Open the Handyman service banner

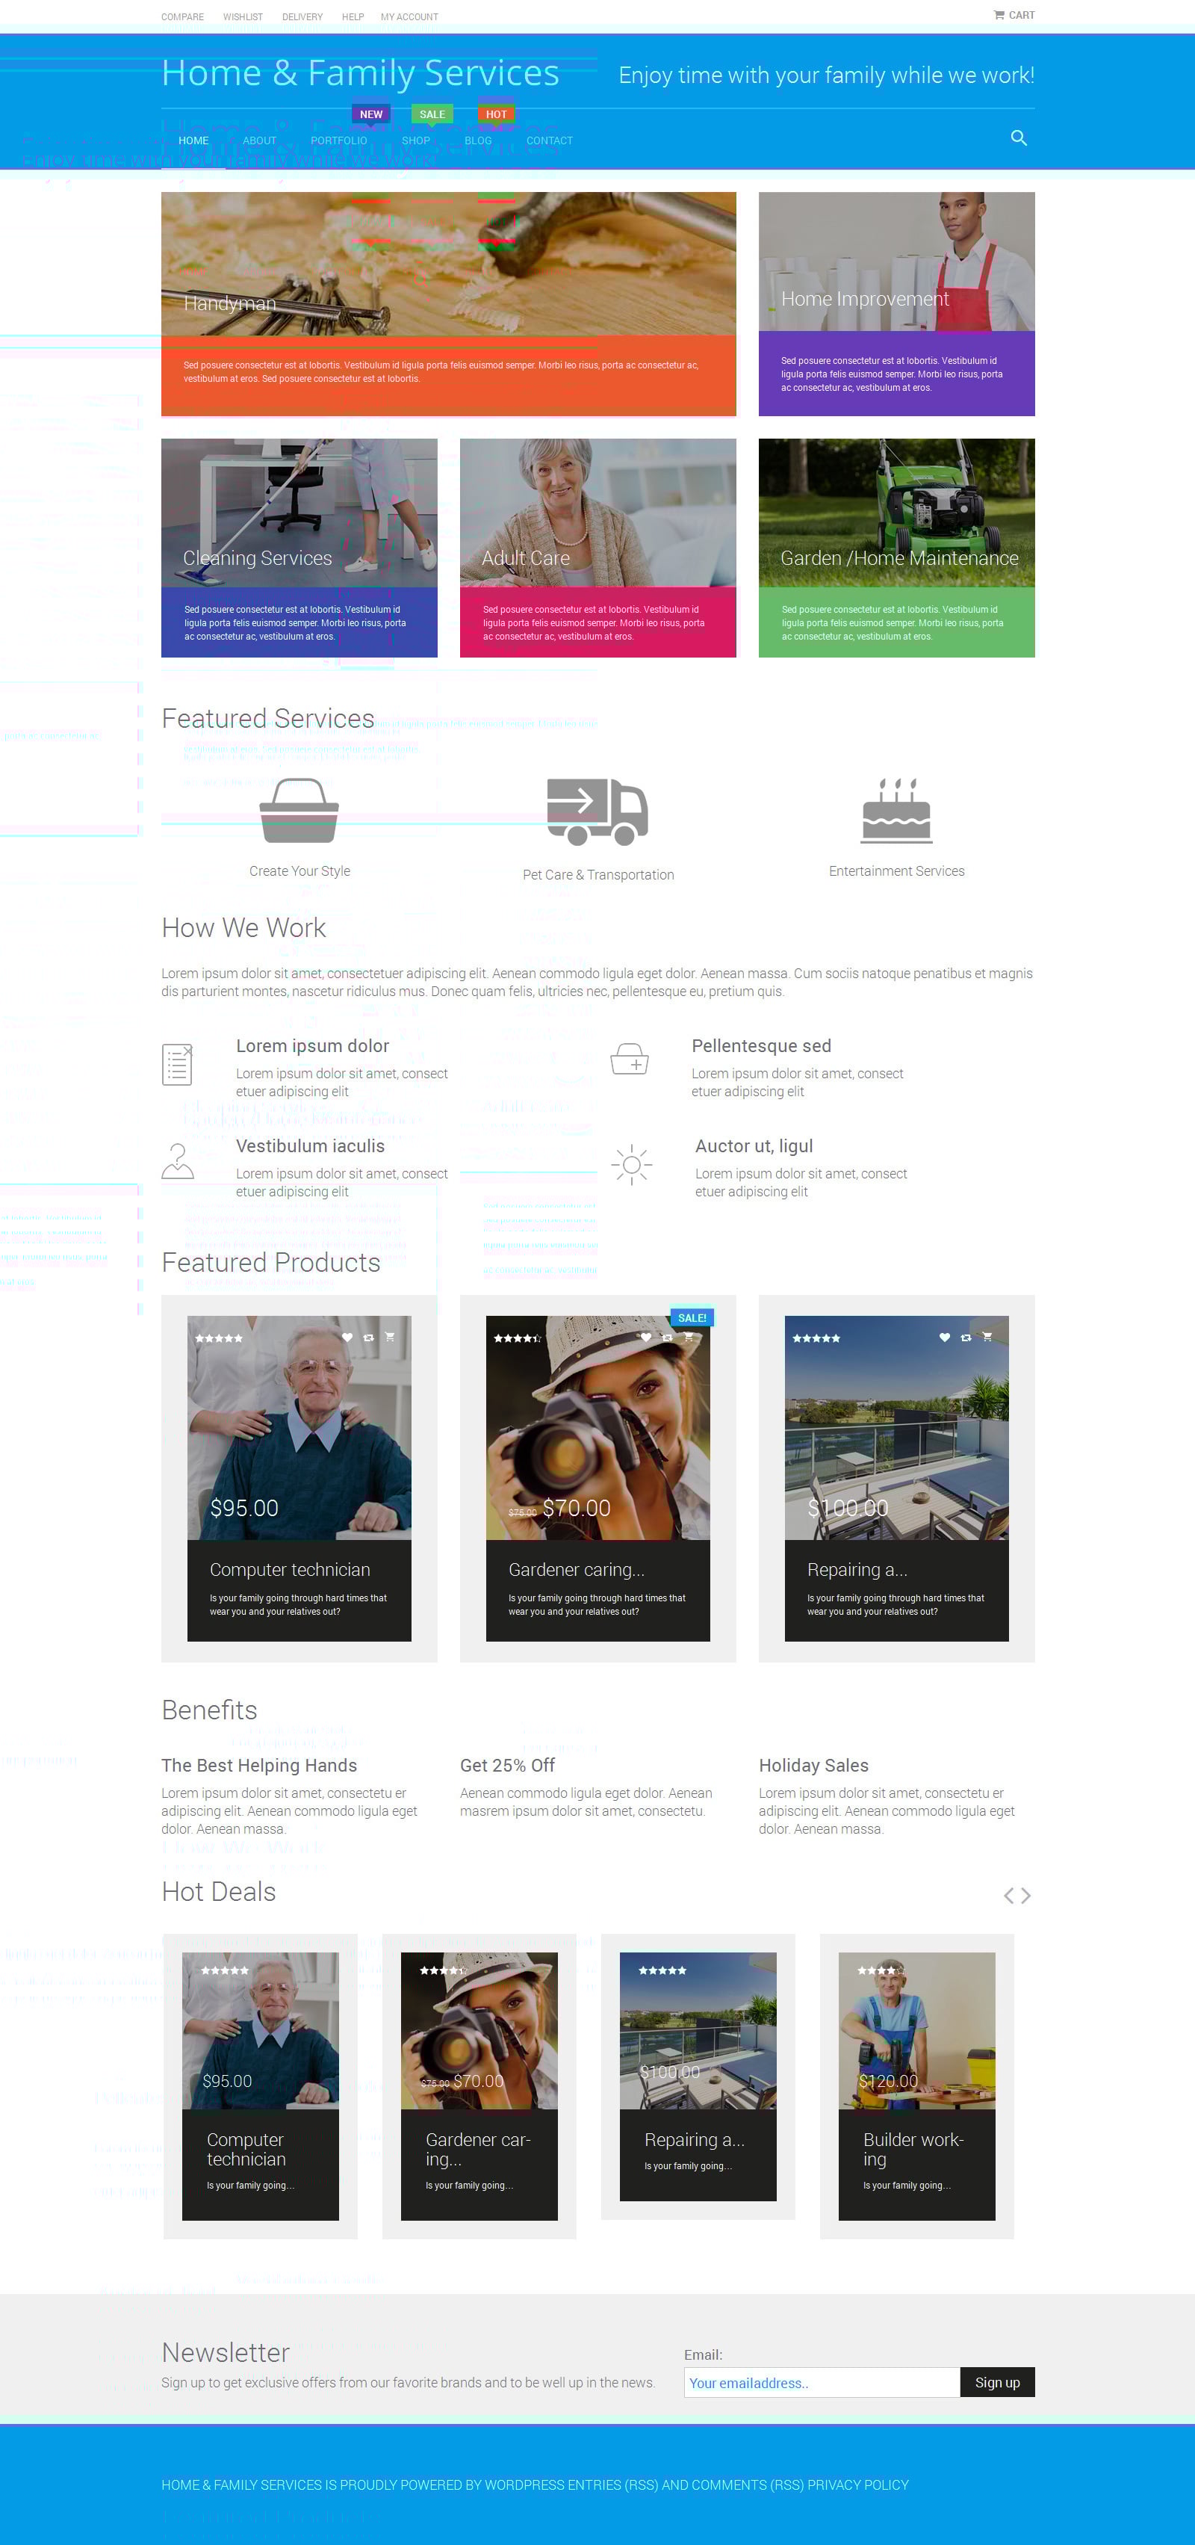point(448,303)
